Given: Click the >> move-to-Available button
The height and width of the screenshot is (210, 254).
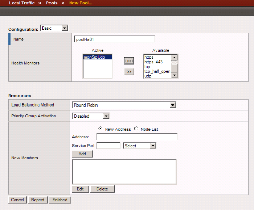Looking at the screenshot, I should click(x=129, y=72).
